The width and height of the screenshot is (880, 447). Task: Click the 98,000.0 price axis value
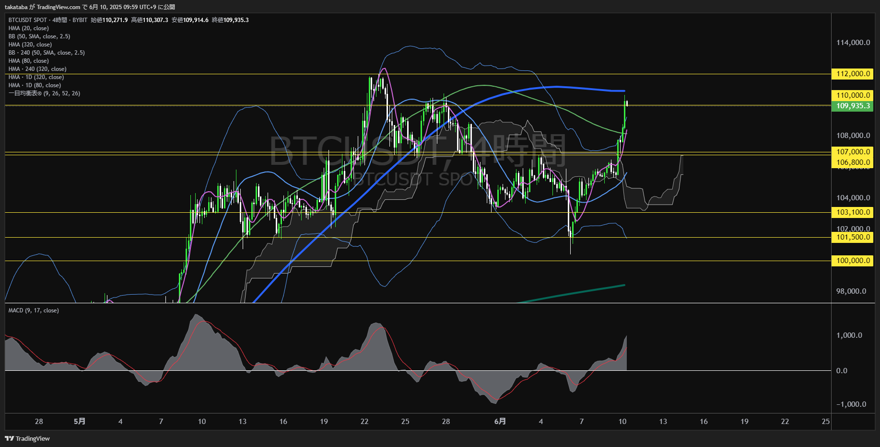(x=851, y=291)
